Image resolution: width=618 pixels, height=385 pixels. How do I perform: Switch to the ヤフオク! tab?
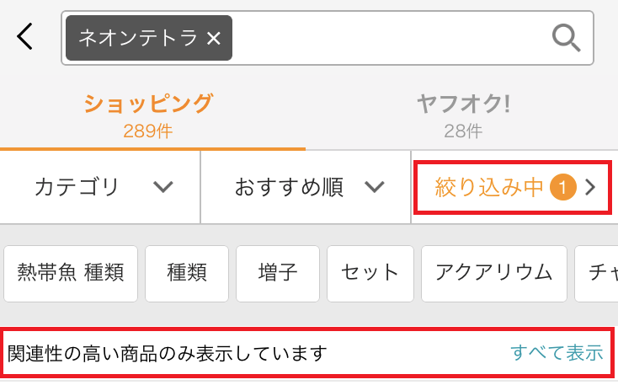pos(463,115)
